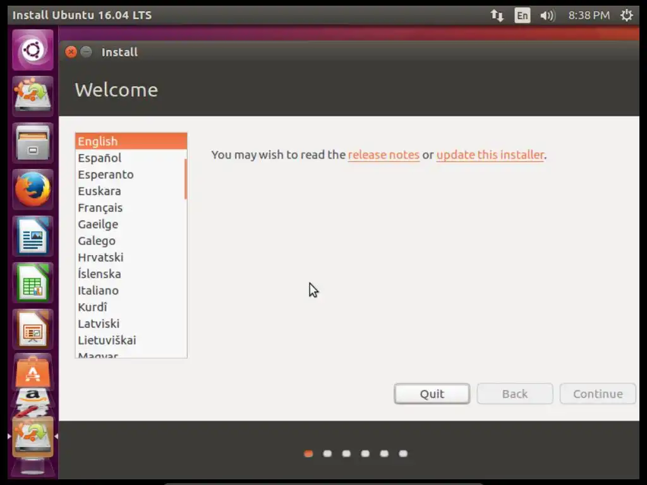
Task: Minimize the Install window
Action: click(x=86, y=52)
